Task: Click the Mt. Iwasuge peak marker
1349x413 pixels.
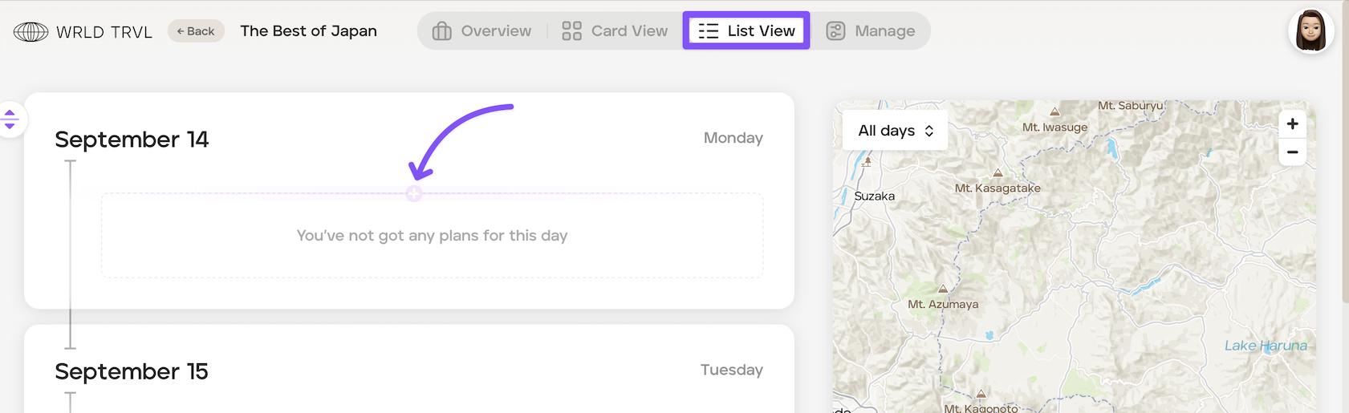Action: [1054, 112]
